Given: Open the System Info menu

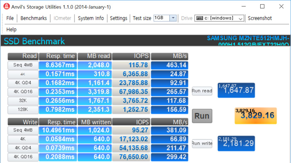Looking at the screenshot, I should point(91,18).
